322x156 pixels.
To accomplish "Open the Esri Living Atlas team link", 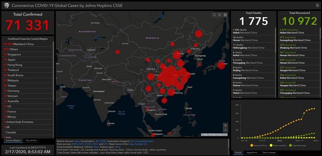I will (142, 141).
